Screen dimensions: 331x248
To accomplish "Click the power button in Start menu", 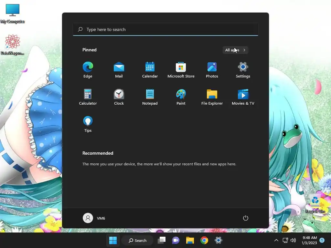I will click(x=246, y=218).
